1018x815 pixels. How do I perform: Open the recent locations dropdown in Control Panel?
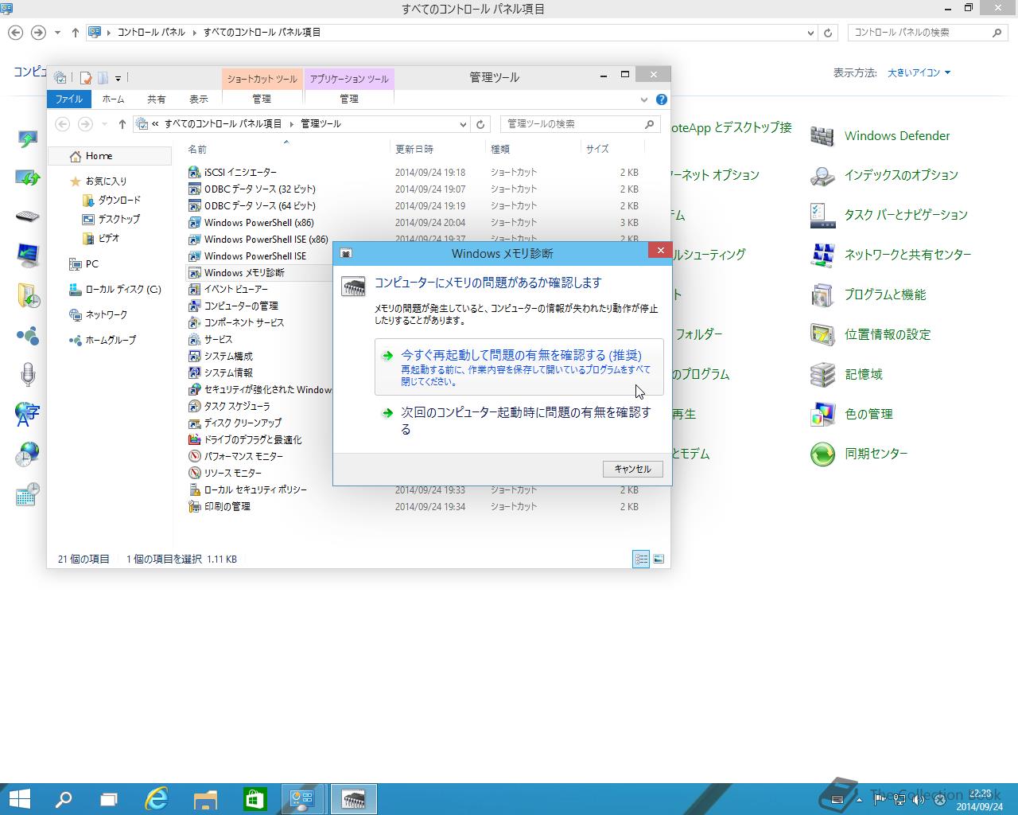tap(57, 33)
